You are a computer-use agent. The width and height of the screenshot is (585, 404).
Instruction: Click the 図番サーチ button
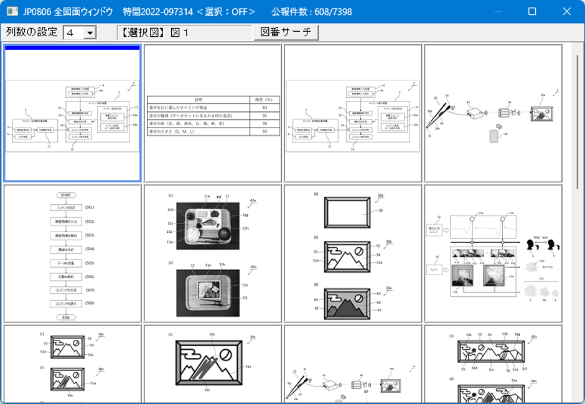[286, 32]
